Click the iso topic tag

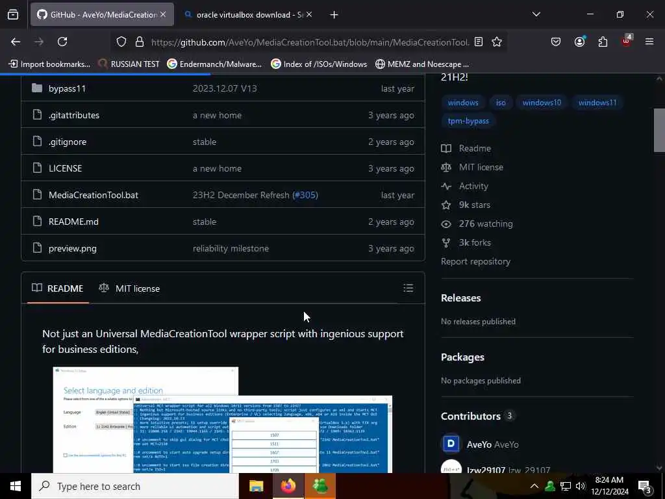coord(501,103)
